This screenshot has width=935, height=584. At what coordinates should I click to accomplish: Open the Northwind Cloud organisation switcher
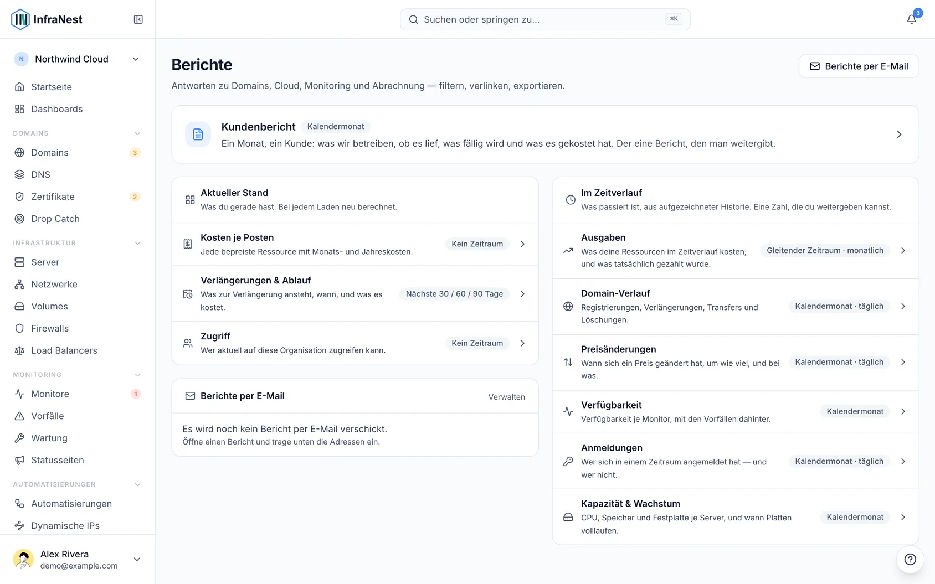pyautogui.click(x=78, y=59)
